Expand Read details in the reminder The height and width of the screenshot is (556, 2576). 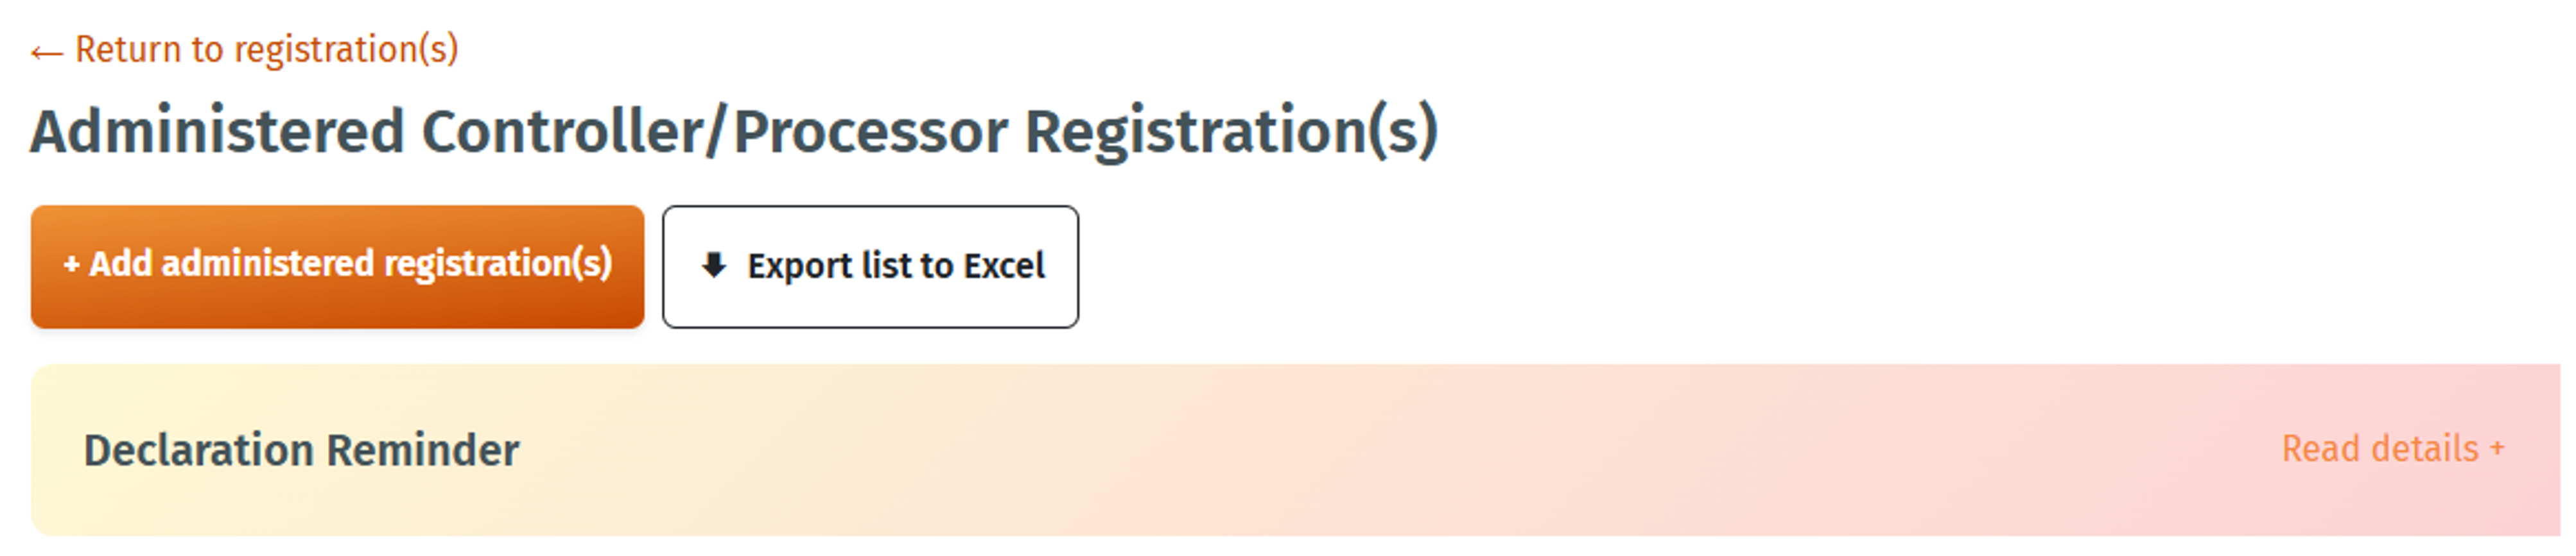click(2391, 449)
